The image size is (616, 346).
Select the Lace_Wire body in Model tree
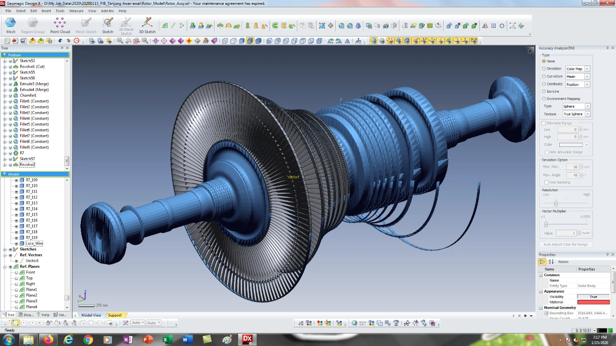coord(34,244)
